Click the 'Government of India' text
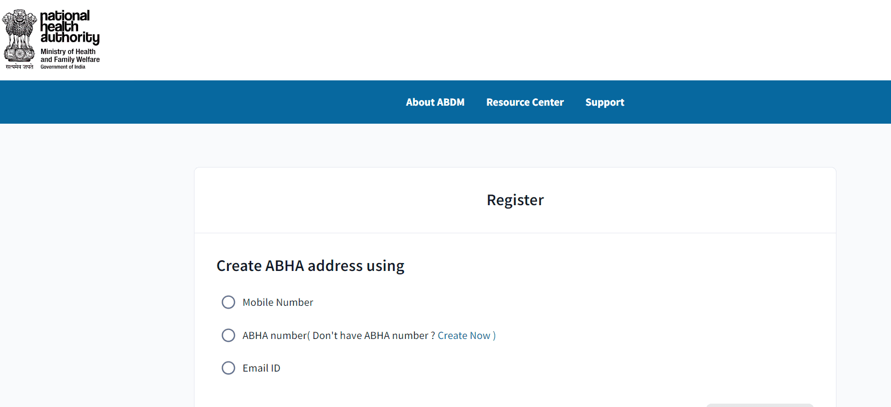This screenshot has width=891, height=407. click(63, 67)
